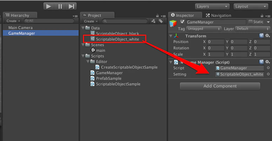Screen dimensions: 272x141
Task: Open Inspector panel options menu icon
Action: pos(268,16)
